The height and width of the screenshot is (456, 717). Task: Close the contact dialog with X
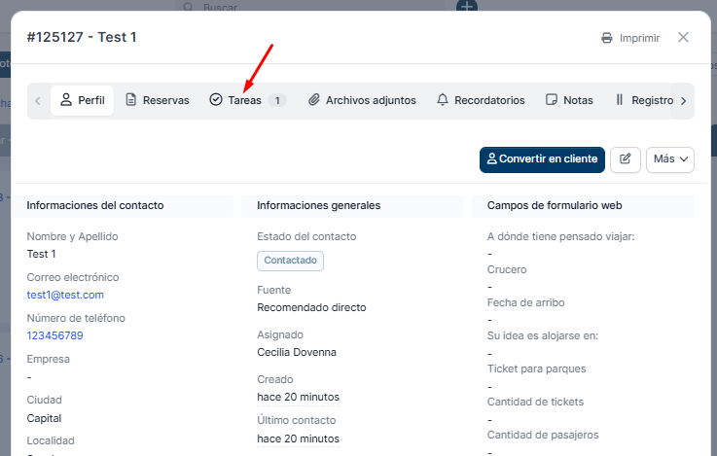click(683, 38)
